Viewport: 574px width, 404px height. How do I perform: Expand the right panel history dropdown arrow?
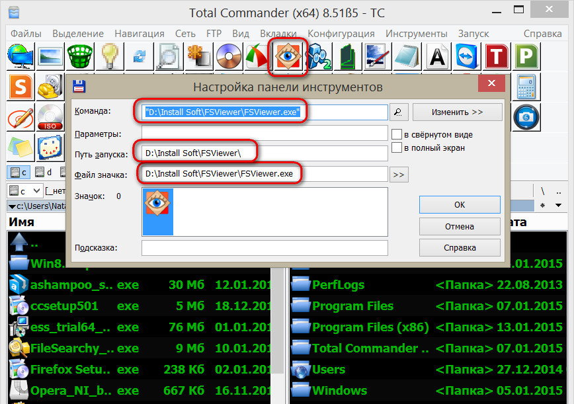pyautogui.click(x=558, y=205)
